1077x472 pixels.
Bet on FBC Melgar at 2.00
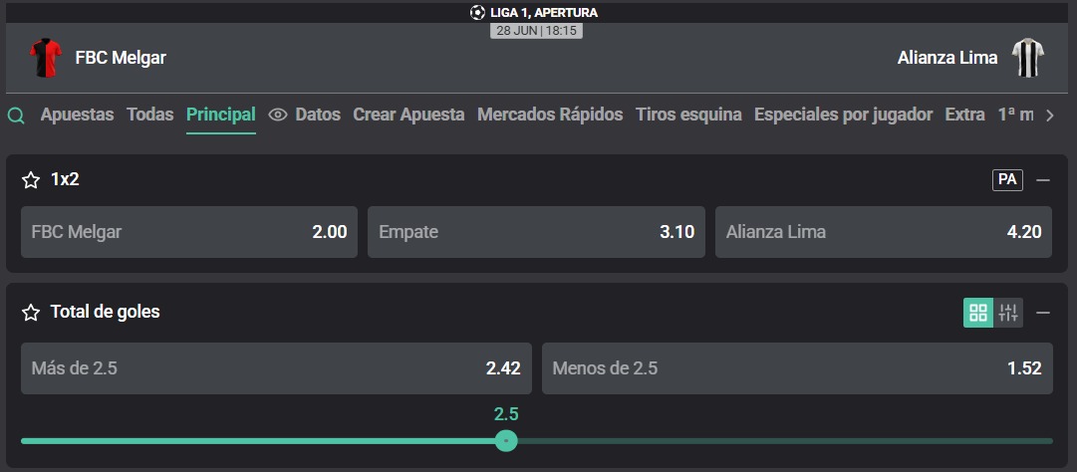coord(189,232)
